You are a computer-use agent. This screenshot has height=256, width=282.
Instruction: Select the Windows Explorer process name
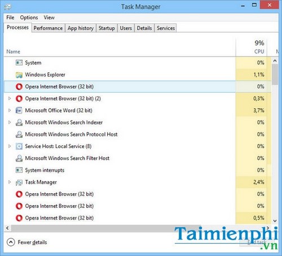[x=45, y=75]
